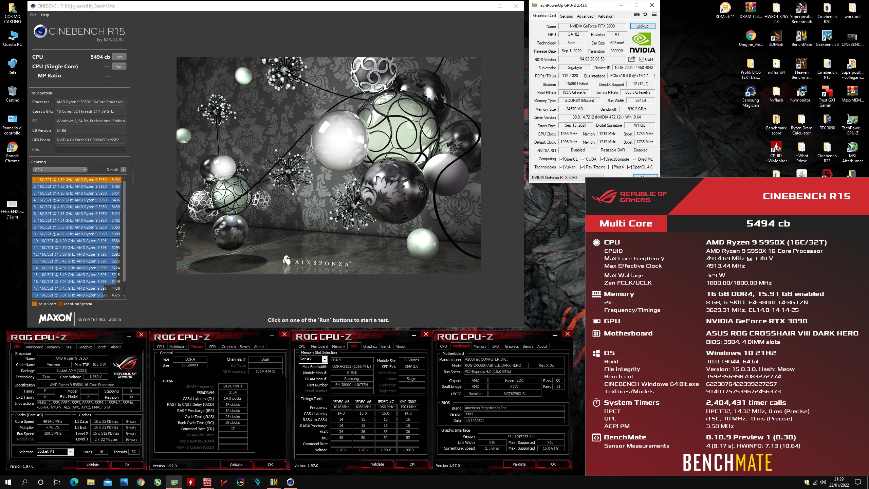Open the Slot #2 memory slot dropdown
Image resolution: width=869 pixels, height=489 pixels.
click(313, 359)
